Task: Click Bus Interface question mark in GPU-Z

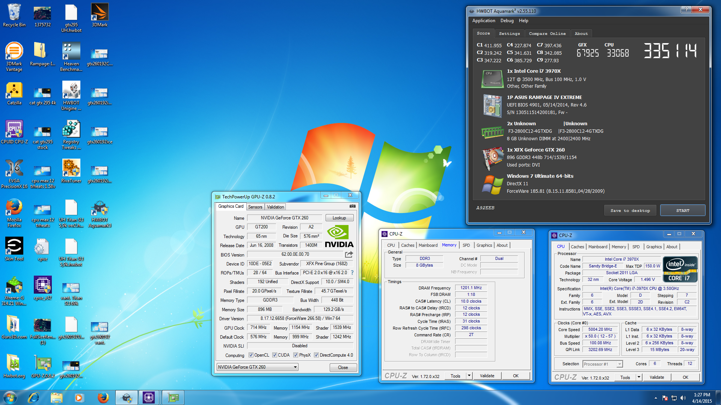Action: click(352, 273)
